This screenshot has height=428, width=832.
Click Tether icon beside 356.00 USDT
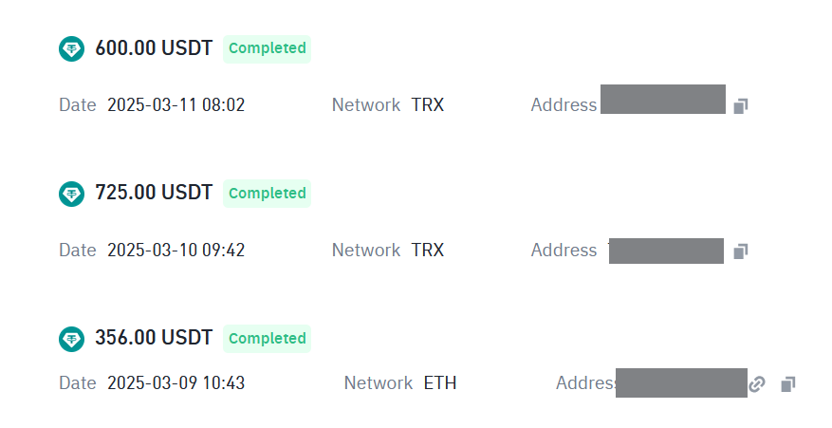pyautogui.click(x=71, y=339)
